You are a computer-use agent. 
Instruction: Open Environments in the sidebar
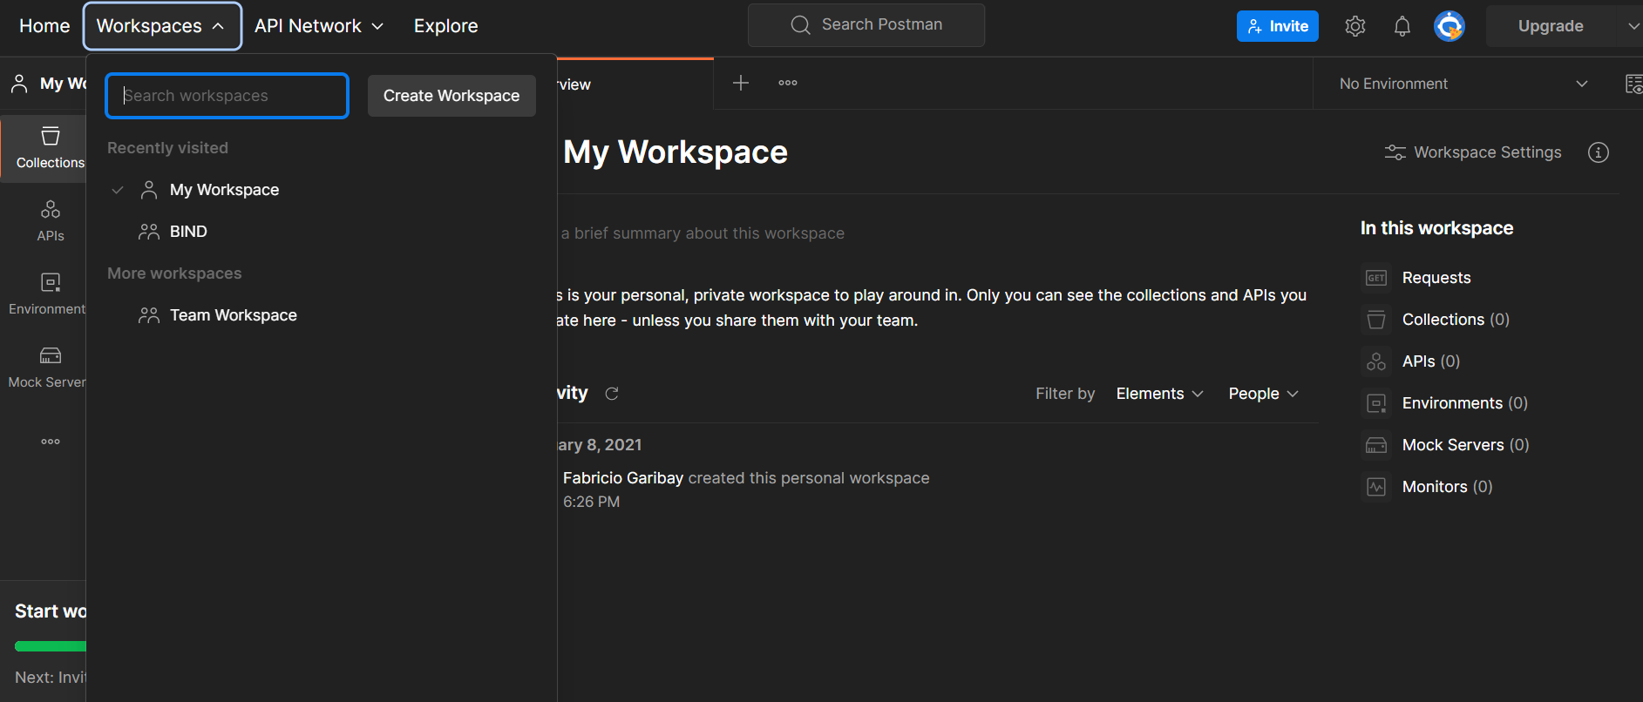coord(46,294)
